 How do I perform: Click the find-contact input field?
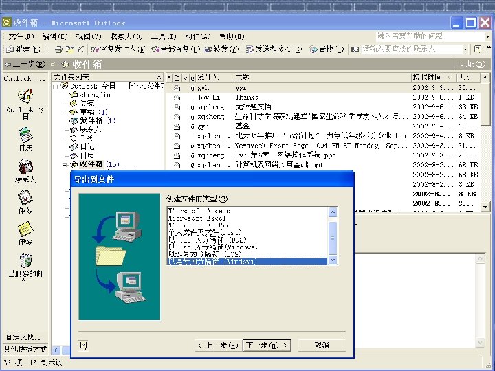pos(412,49)
